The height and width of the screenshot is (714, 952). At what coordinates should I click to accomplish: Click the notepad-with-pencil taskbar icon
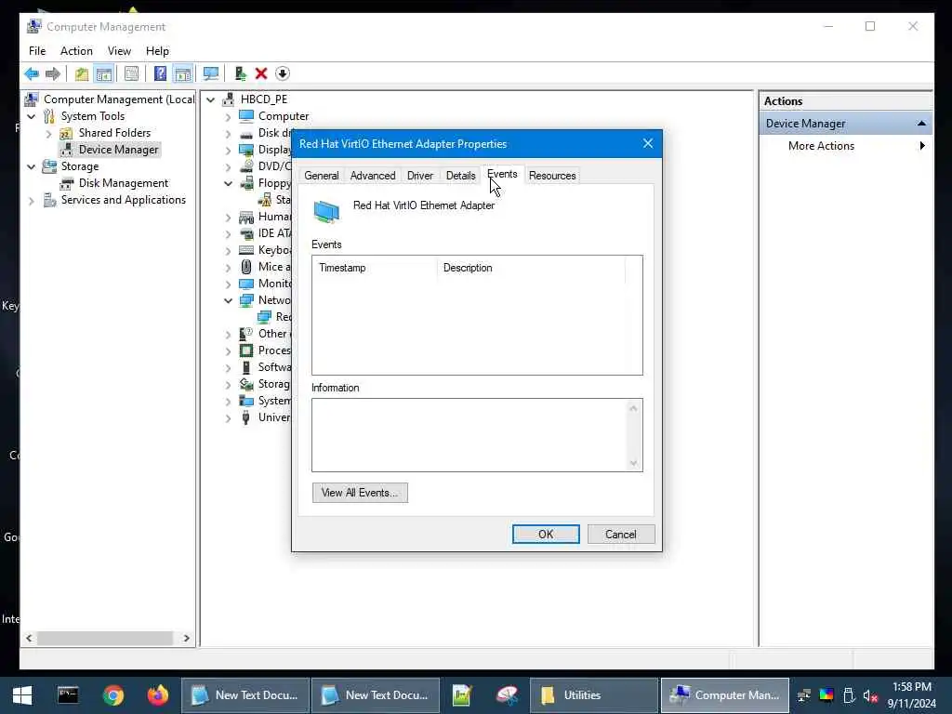point(461,695)
